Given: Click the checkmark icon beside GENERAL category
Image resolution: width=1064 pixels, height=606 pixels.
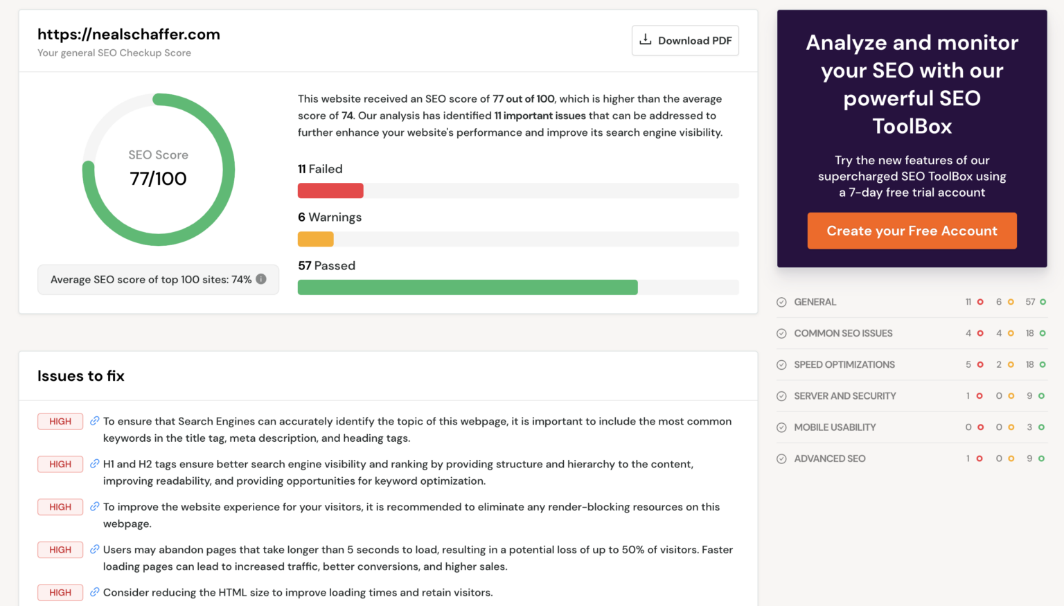Looking at the screenshot, I should pyautogui.click(x=781, y=301).
